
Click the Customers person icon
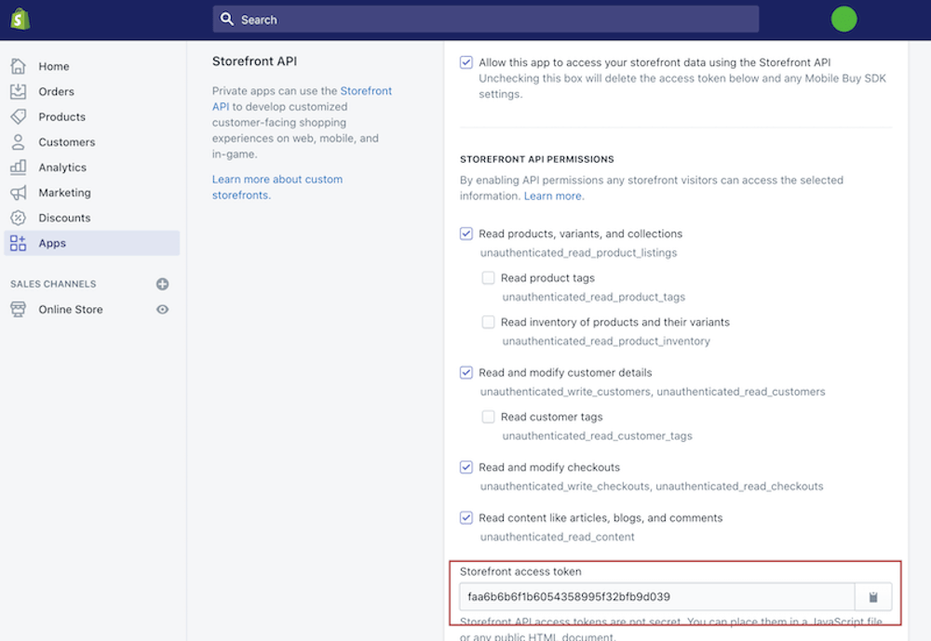click(18, 141)
